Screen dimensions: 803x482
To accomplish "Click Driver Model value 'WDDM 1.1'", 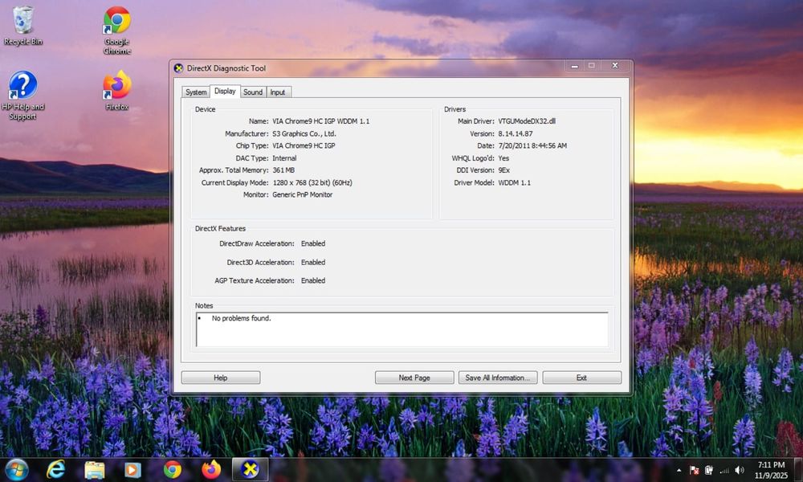I will coord(514,182).
